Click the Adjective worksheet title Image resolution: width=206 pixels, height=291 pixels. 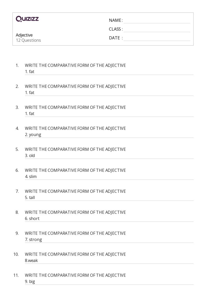point(24,35)
